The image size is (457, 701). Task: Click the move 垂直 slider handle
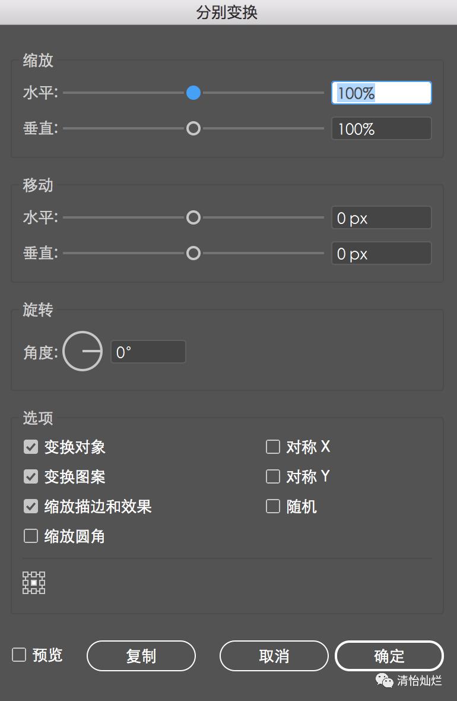point(193,254)
